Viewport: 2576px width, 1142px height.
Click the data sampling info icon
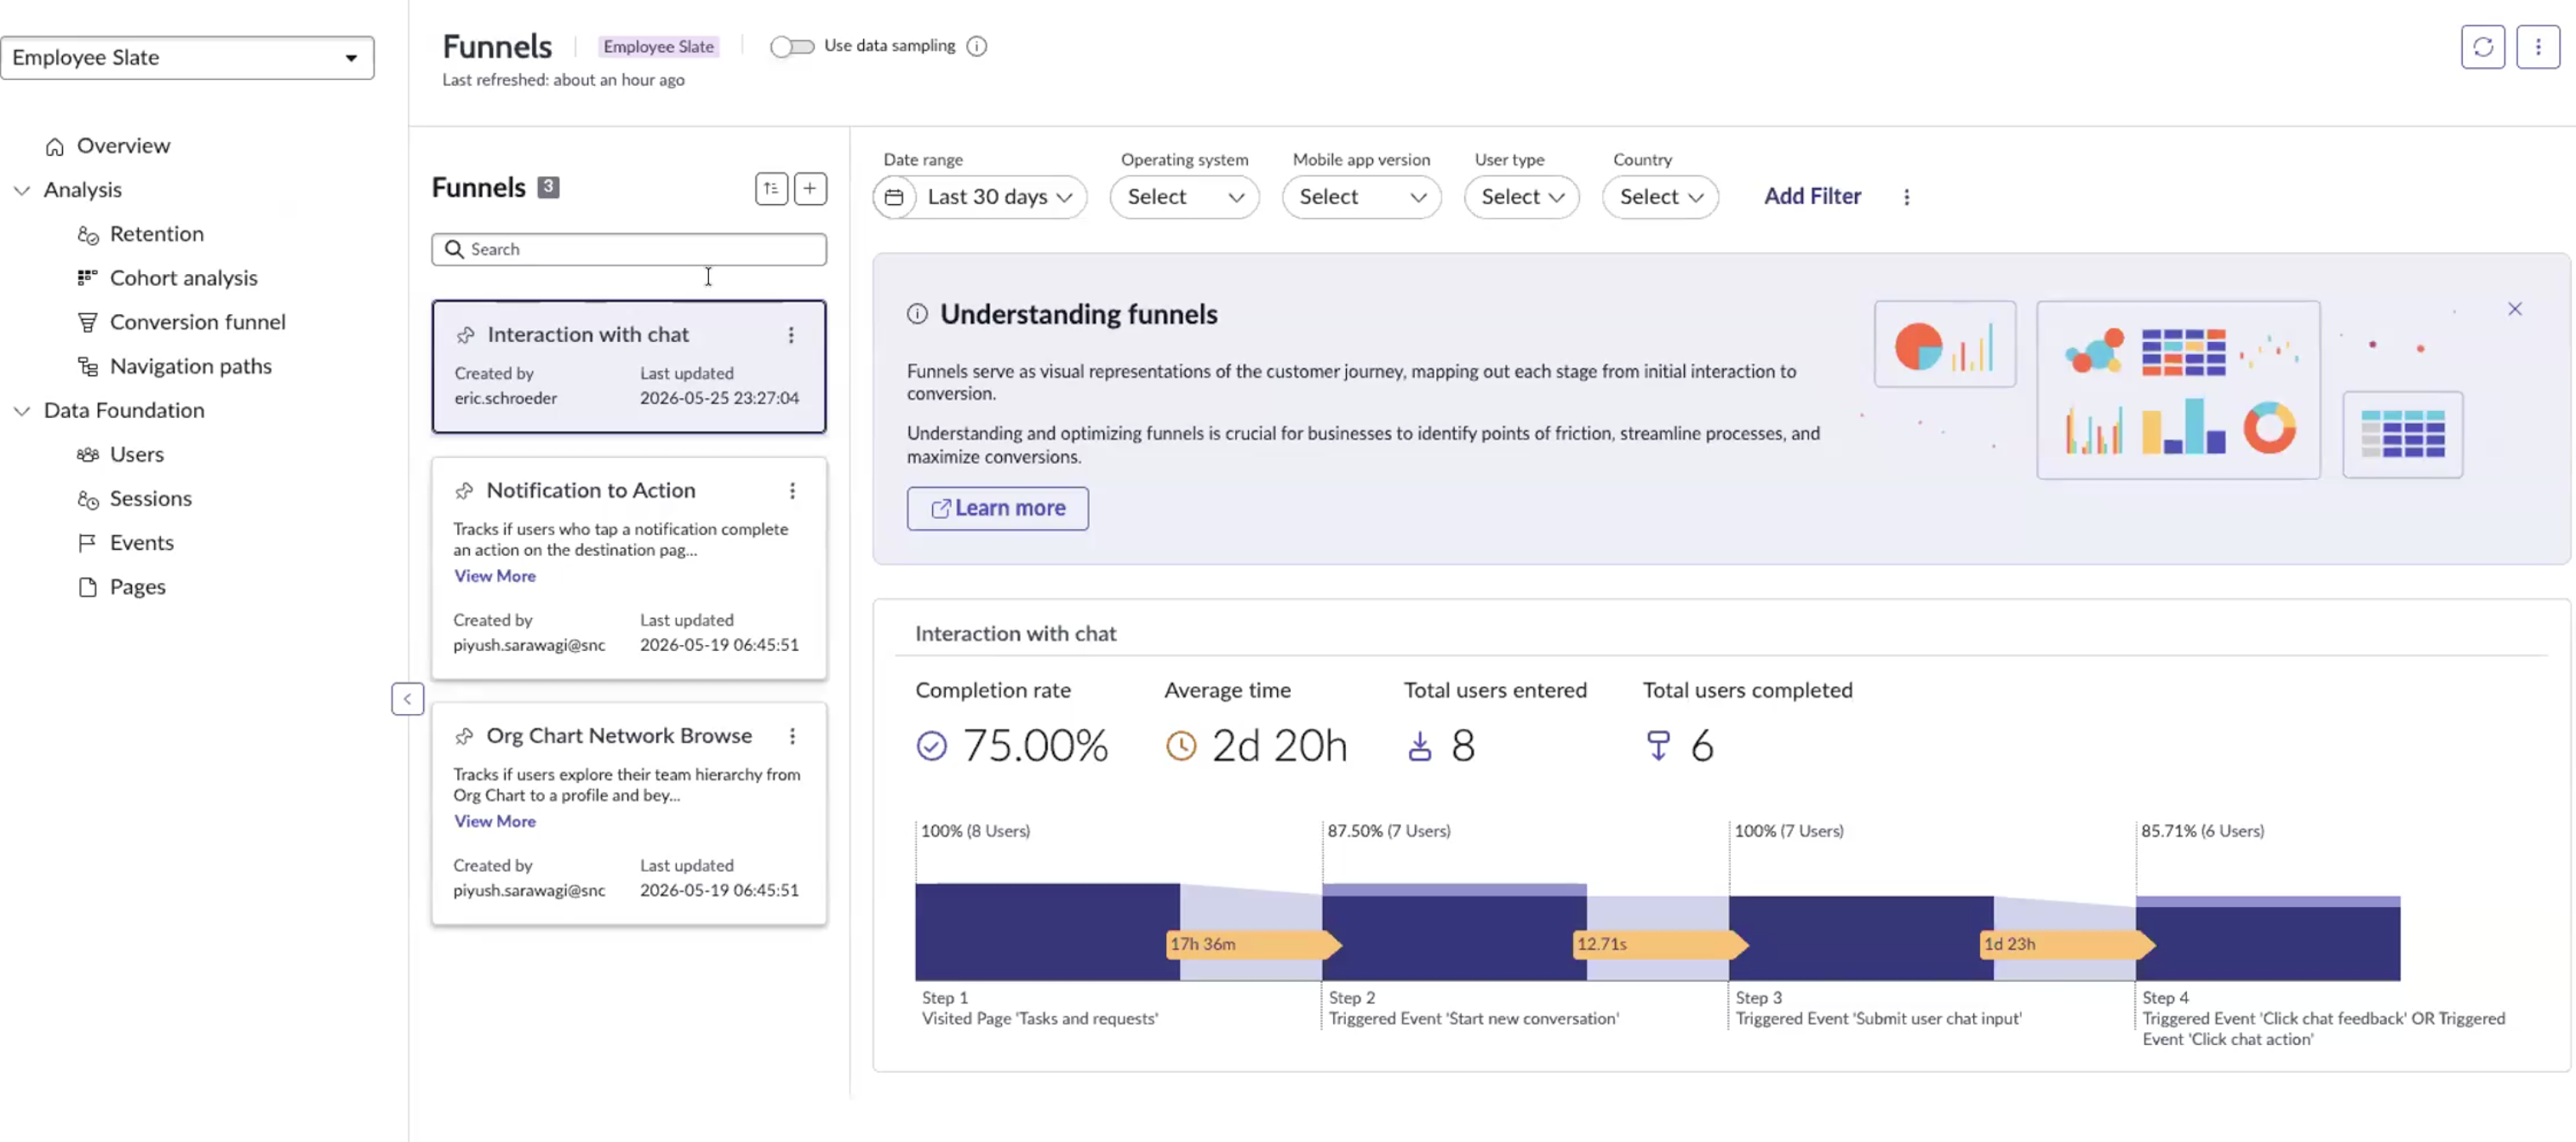click(x=976, y=46)
